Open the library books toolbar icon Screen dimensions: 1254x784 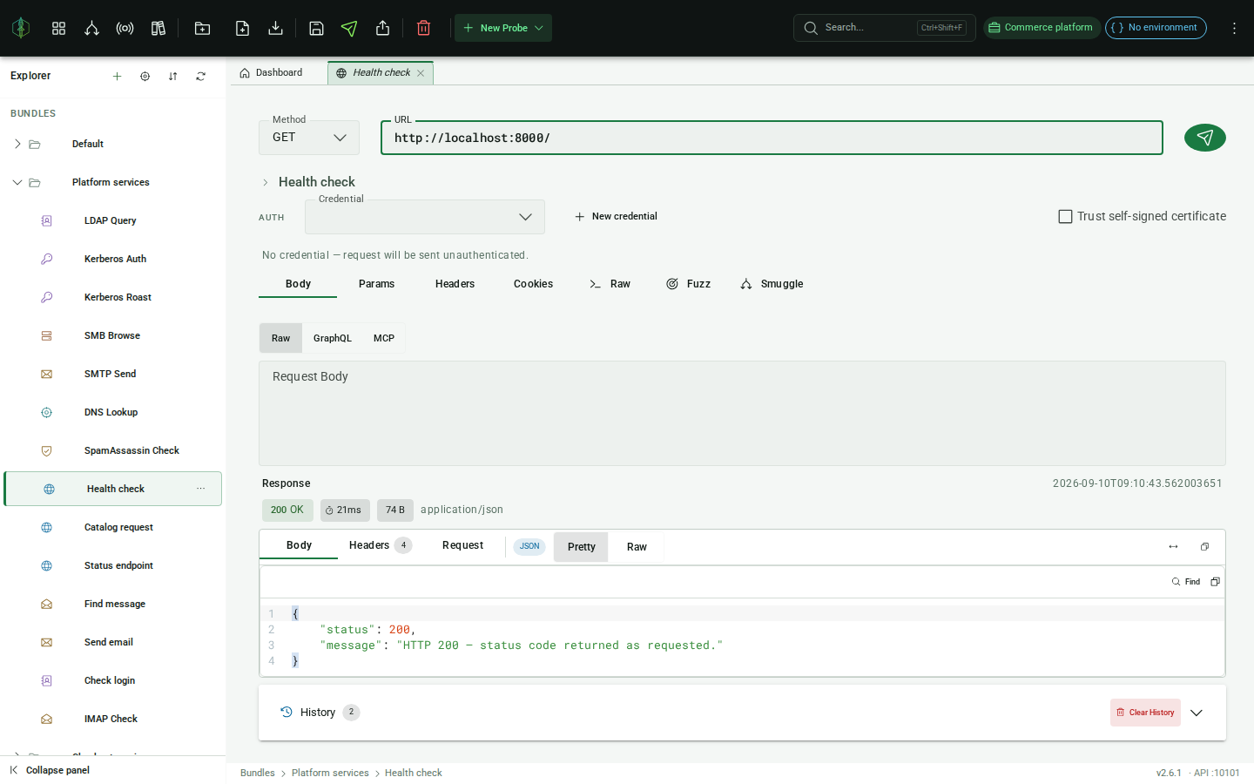point(158,28)
